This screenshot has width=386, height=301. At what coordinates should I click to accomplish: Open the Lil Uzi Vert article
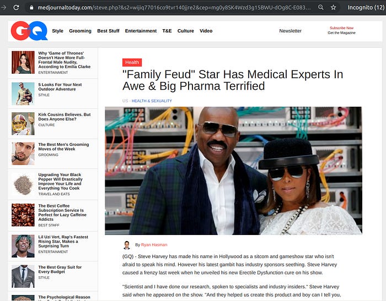pyautogui.click(x=63, y=241)
